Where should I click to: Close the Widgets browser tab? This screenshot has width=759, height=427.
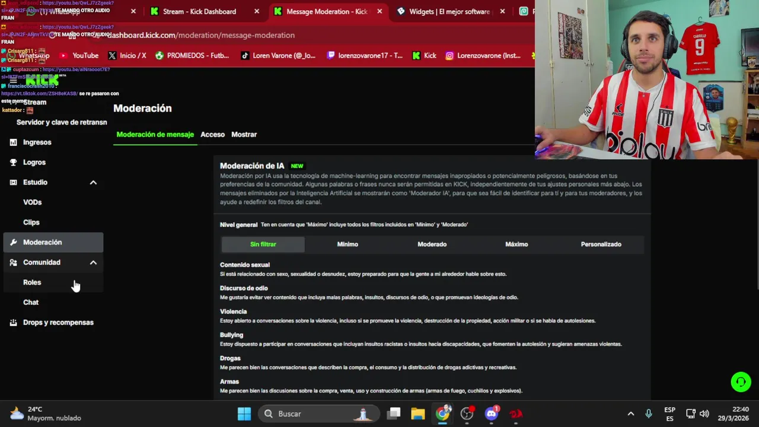tap(502, 11)
